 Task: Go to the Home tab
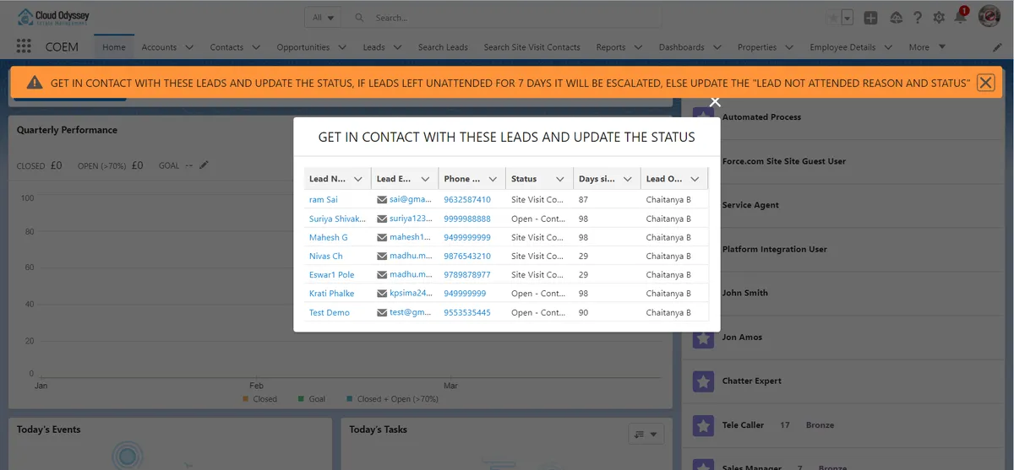[x=114, y=47]
